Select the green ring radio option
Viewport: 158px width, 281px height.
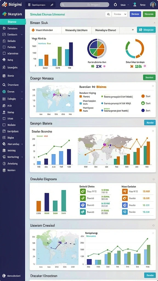143,103
